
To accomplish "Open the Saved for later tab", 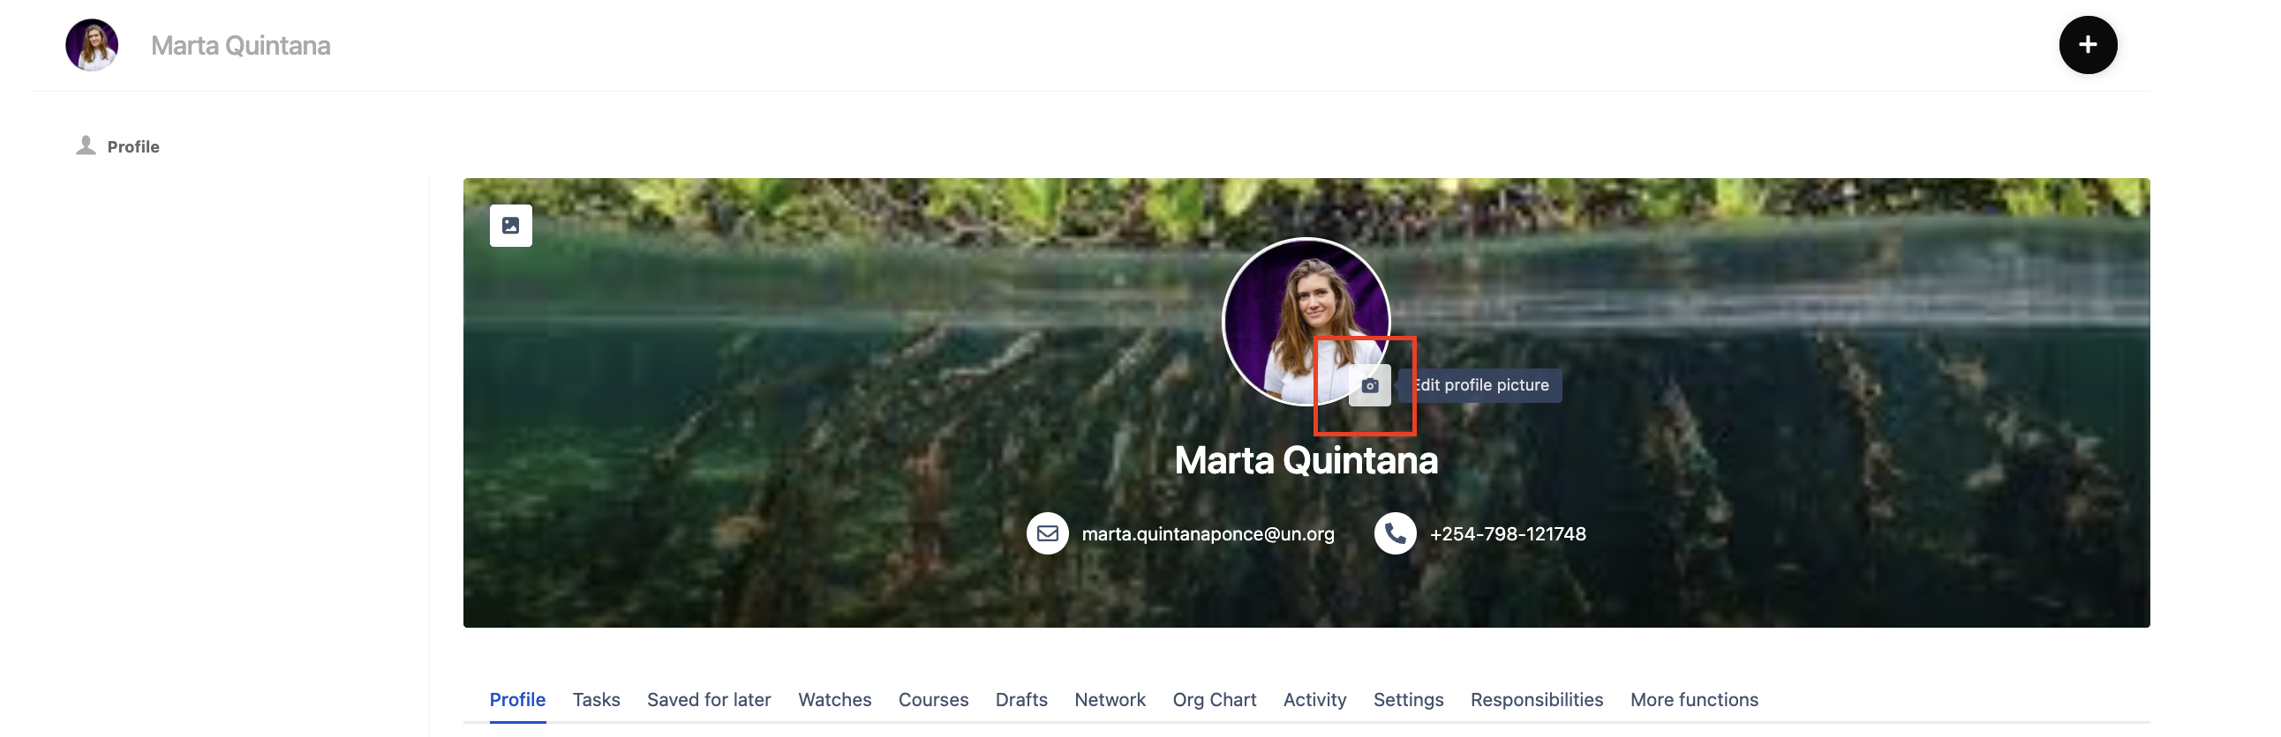I will pos(708,700).
